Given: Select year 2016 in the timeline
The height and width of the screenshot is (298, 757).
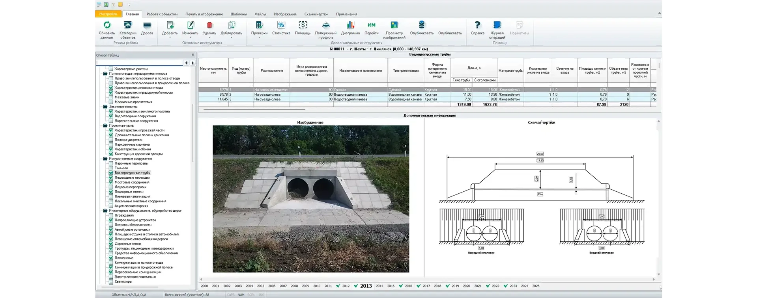Looking at the screenshot, I should 408,286.
